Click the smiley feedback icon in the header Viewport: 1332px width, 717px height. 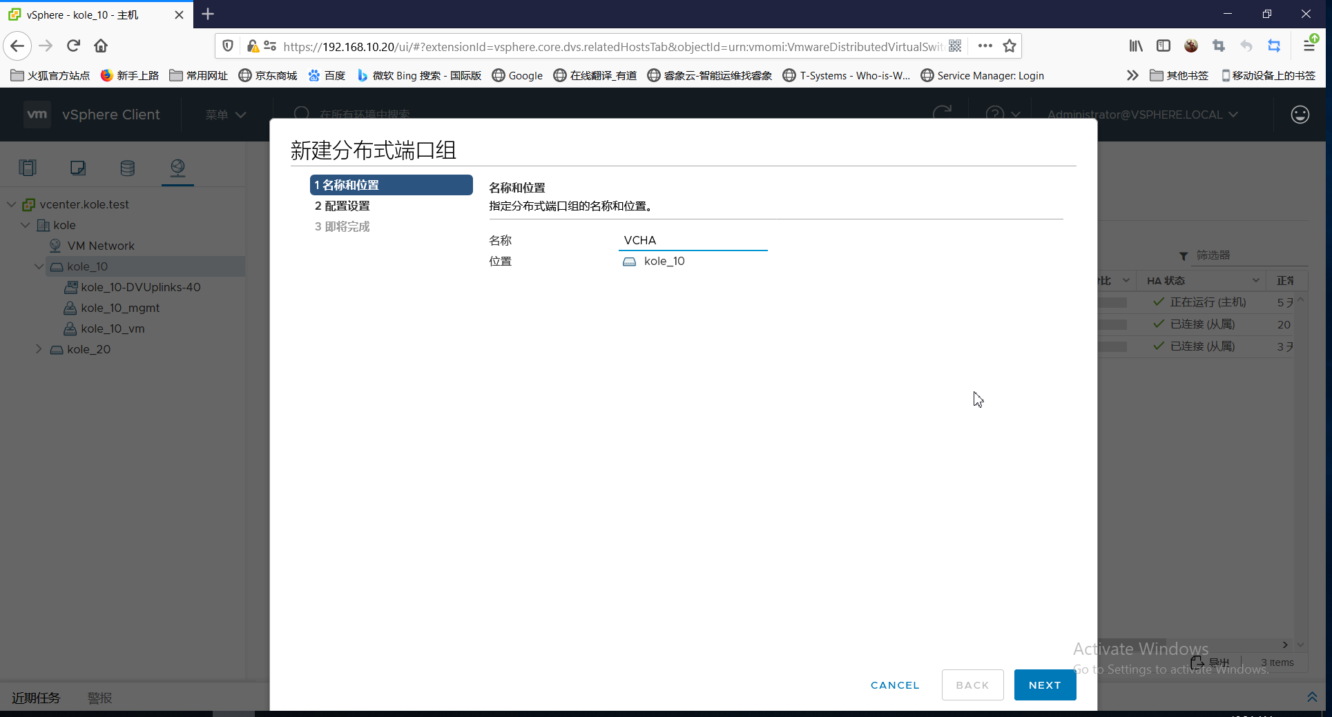pyautogui.click(x=1300, y=115)
